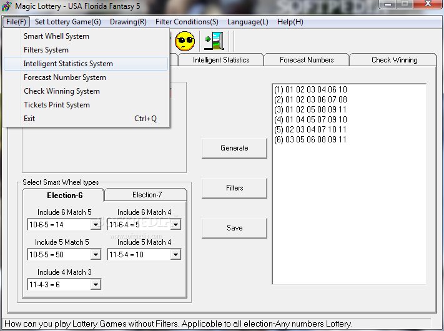Maximize the Magic Lottery window
This screenshot has height=331, width=444.
pyautogui.click(x=405, y=4)
